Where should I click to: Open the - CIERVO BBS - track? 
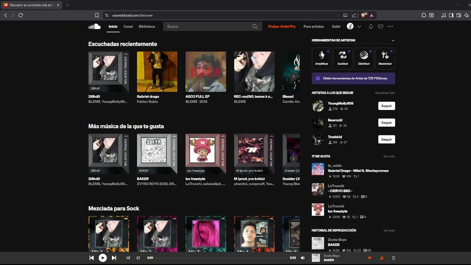tap(340, 191)
